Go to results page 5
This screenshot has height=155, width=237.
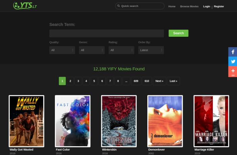point(94,81)
